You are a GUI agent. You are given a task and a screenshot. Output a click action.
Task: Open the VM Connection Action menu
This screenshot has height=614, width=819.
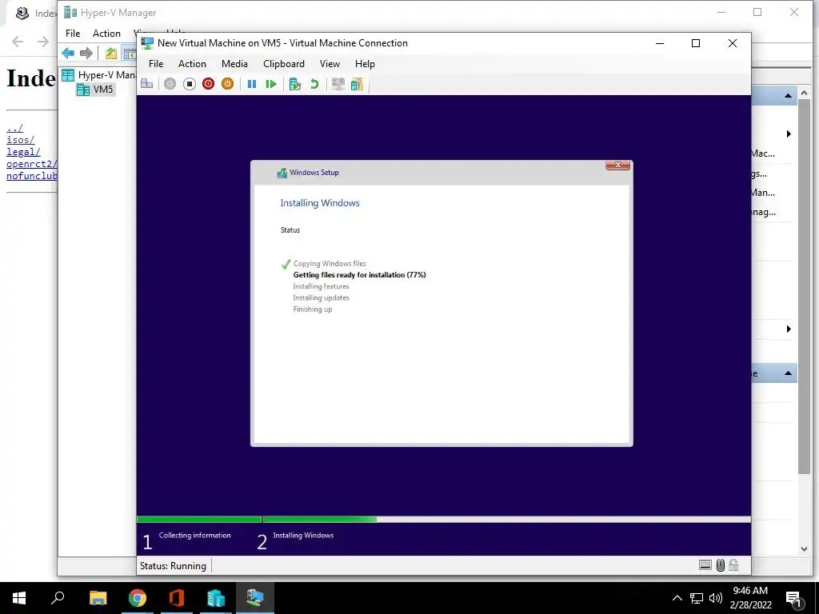(x=192, y=64)
